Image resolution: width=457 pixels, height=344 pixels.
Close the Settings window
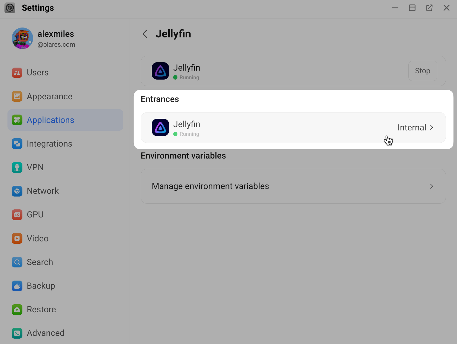click(447, 8)
